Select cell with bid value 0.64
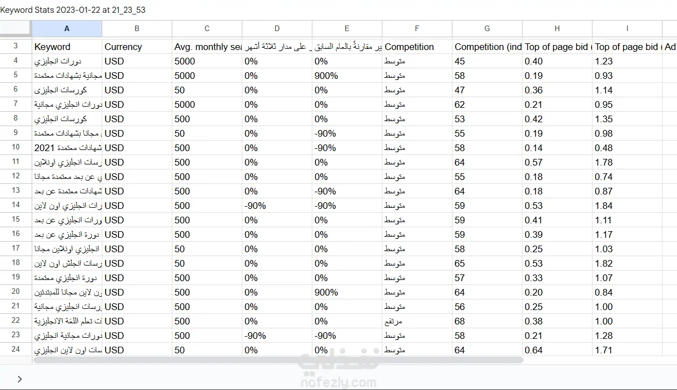 coord(557,350)
